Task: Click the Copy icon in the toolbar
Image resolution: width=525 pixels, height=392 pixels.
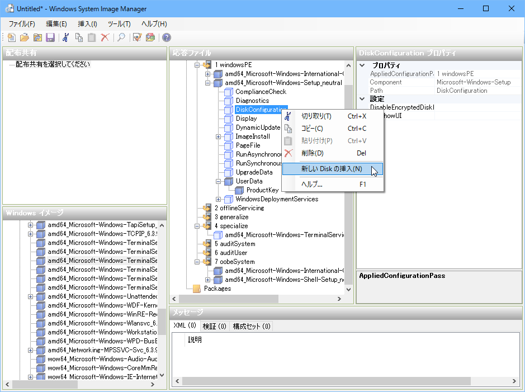Action: coord(79,37)
